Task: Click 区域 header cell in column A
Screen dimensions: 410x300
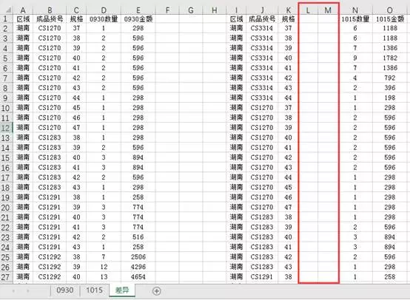Action: [x=23, y=18]
